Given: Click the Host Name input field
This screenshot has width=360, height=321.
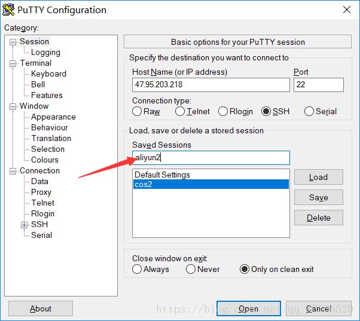Looking at the screenshot, I should click(211, 85).
